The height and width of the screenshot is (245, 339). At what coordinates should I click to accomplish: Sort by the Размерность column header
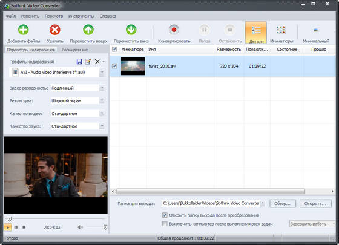[229, 49]
